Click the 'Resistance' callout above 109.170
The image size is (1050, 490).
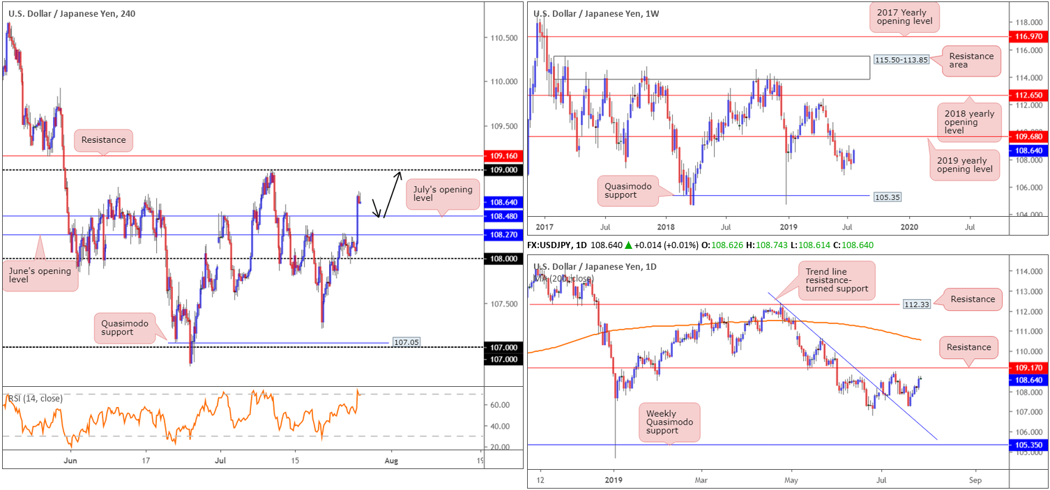[x=968, y=347]
